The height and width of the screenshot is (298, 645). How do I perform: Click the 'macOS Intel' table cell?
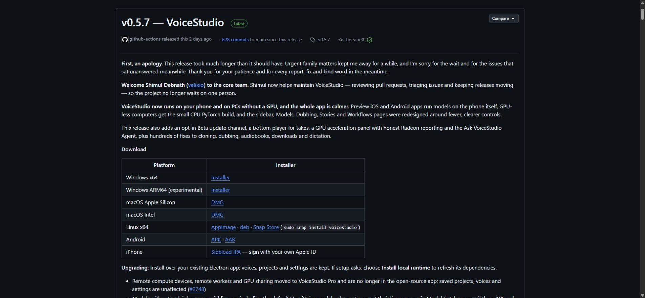point(164,215)
